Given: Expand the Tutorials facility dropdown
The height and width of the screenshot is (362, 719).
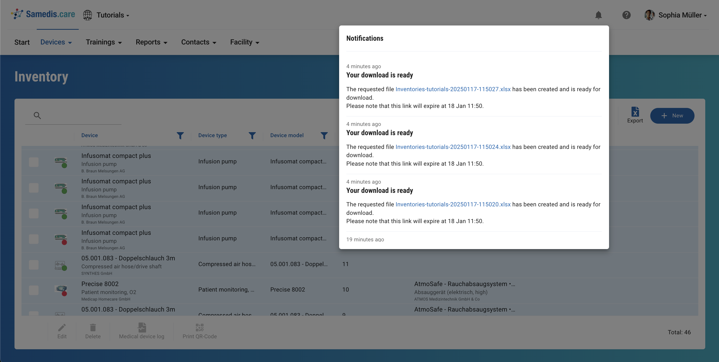Looking at the screenshot, I should coord(112,15).
